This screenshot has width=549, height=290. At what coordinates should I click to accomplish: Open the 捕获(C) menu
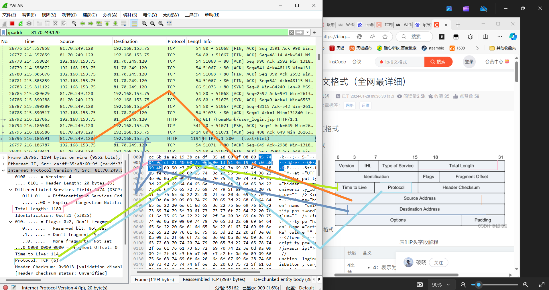pyautogui.click(x=90, y=15)
